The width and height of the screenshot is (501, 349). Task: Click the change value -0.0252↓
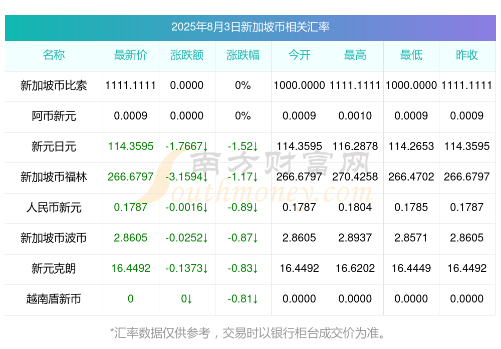click(187, 238)
